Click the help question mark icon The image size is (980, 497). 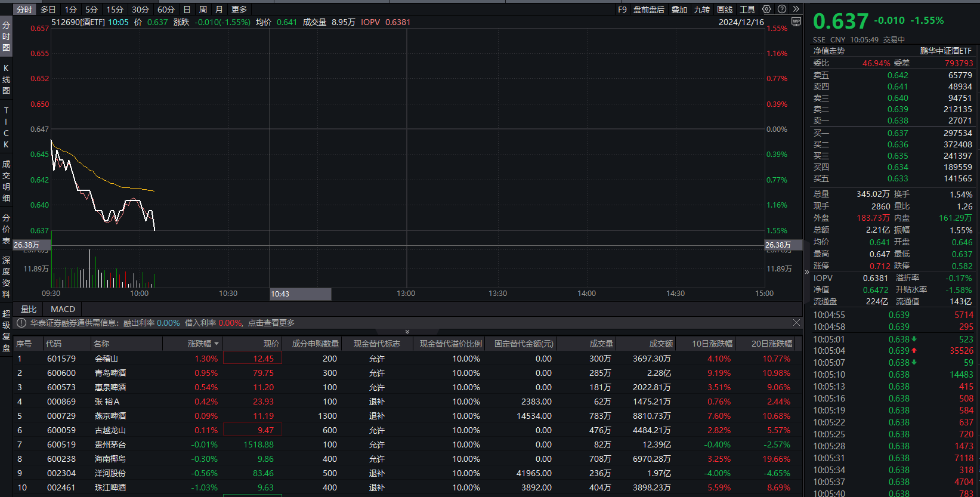click(x=782, y=9)
